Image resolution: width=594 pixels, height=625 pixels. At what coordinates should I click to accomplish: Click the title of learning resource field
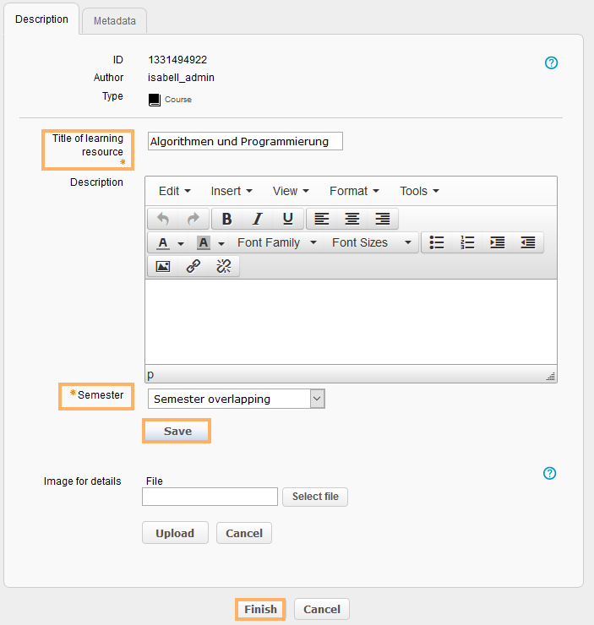point(245,141)
